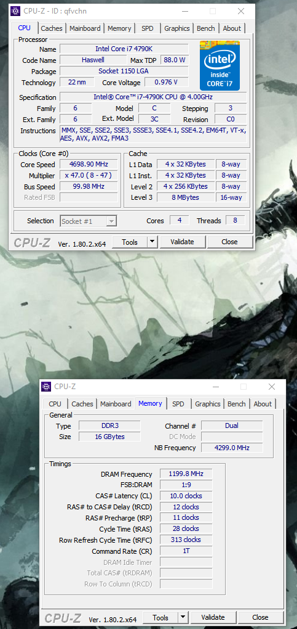Click the Core Speed value 4698.90 MHz
Screen dimensions: 297x629
pyautogui.click(x=89, y=165)
